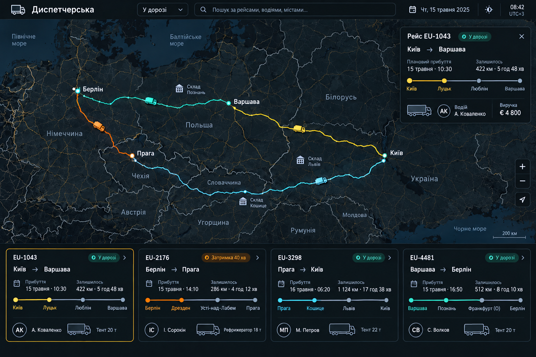Screen dimensions: 536x357
Task: Click the У дорозі badge in the details panel
Action: (x=475, y=37)
